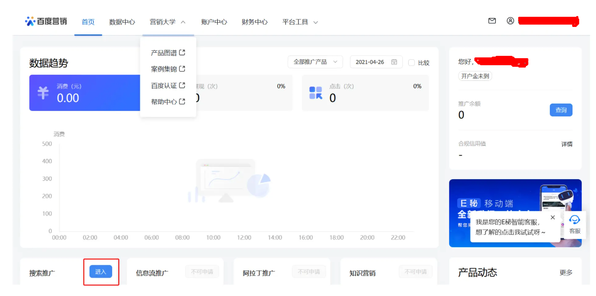Screen dimensions: 596x296
Task: Click the 推广余额 label
Action: tap(469, 104)
